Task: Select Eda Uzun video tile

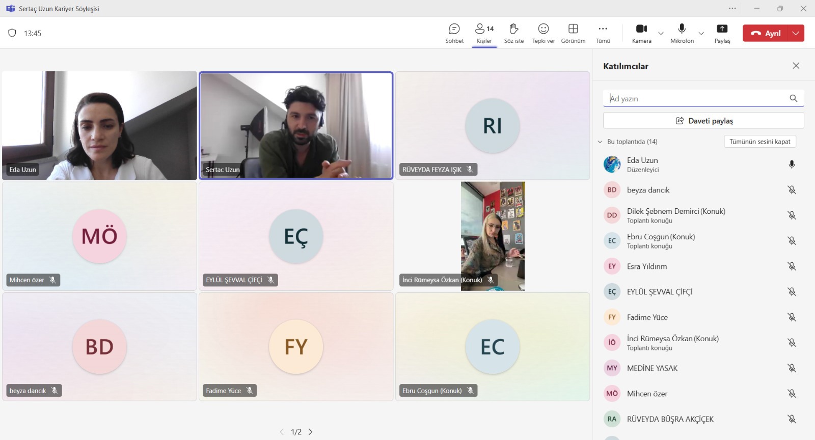Action: pyautogui.click(x=99, y=125)
